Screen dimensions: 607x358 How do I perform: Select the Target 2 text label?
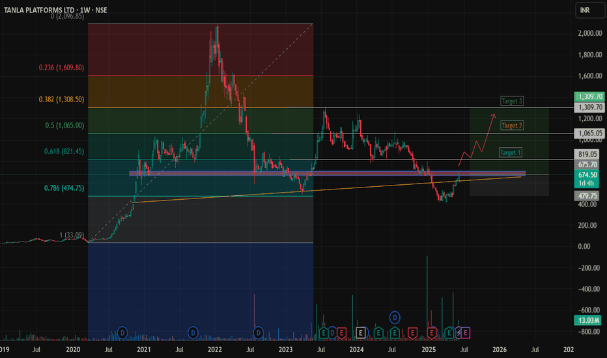512,126
